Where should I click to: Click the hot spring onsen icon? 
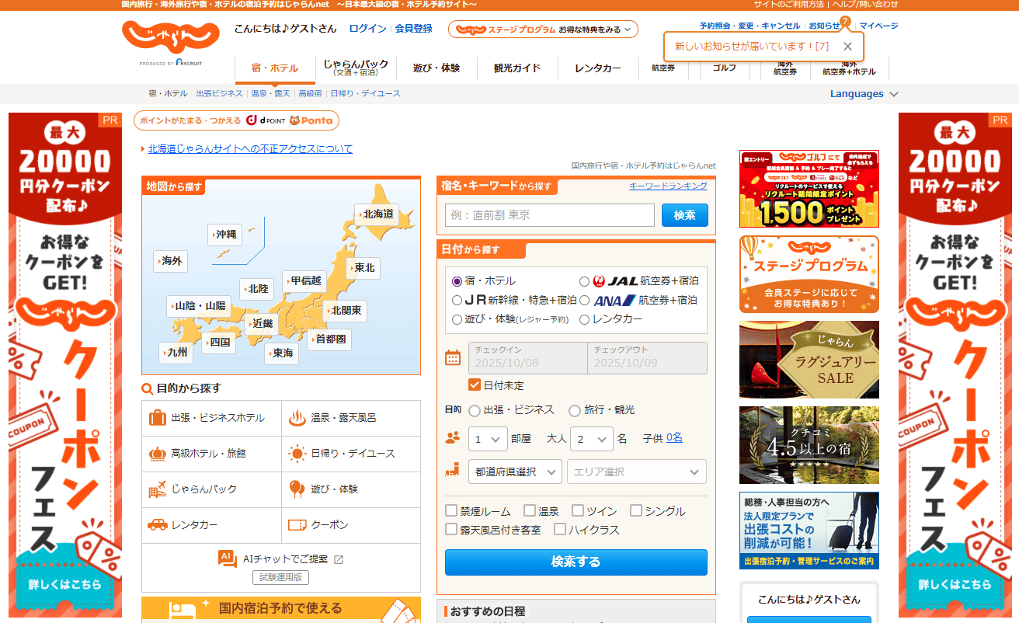[297, 418]
